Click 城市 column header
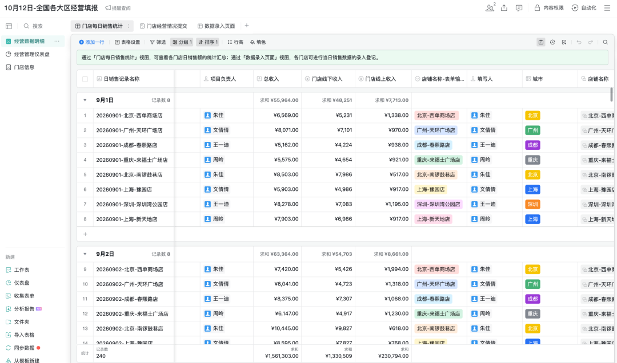This screenshot has width=617, height=363. click(x=550, y=79)
